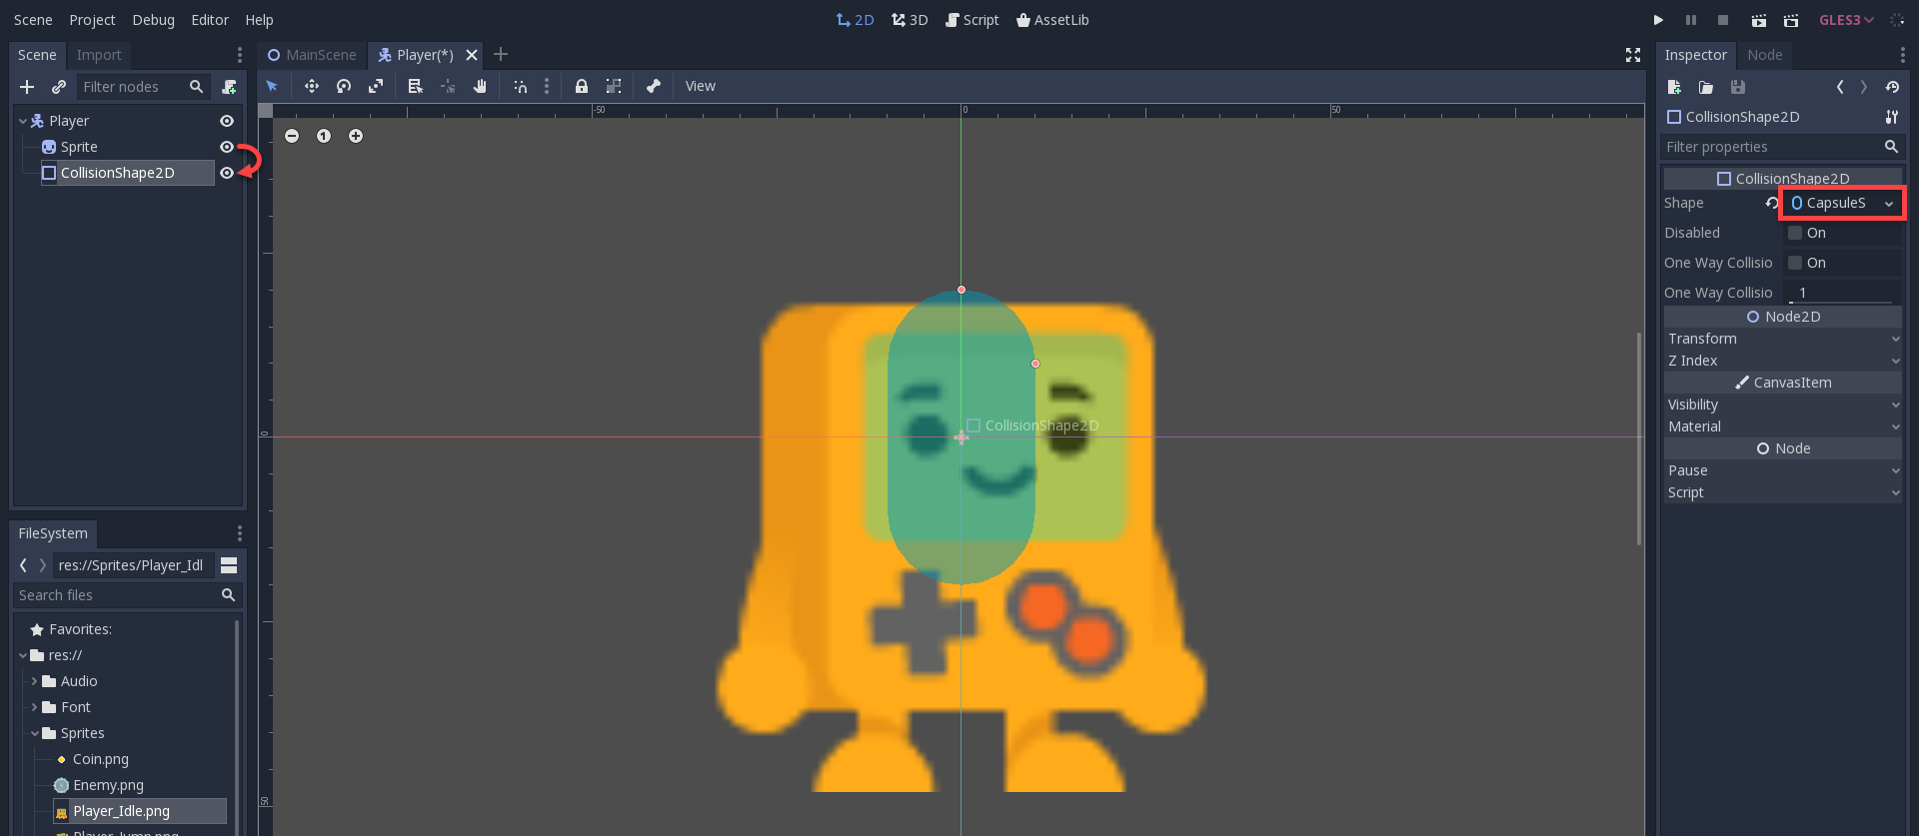Switch to the MainScene tab
This screenshot has width=1919, height=836.
312,55
